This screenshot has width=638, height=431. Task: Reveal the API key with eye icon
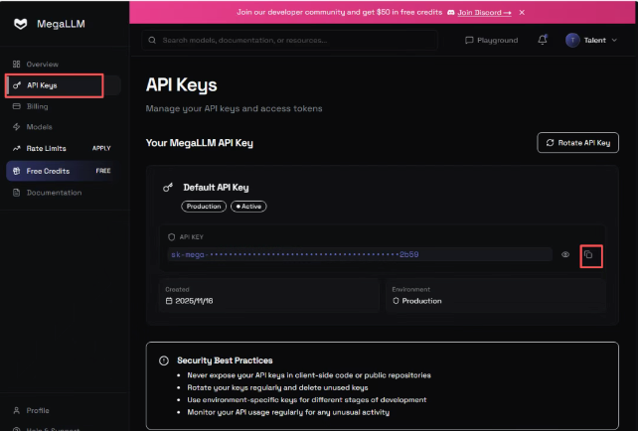(x=565, y=254)
